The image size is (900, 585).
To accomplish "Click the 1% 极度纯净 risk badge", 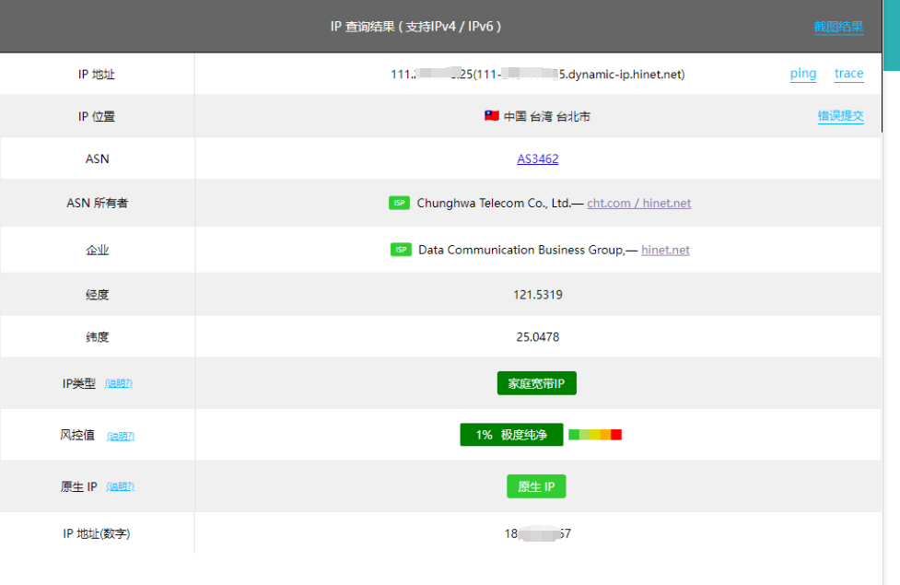I will [x=510, y=435].
